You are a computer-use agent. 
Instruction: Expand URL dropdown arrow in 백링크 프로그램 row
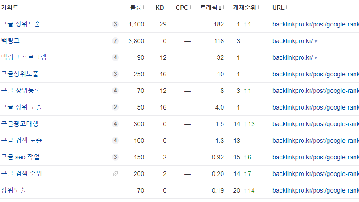point(316,58)
